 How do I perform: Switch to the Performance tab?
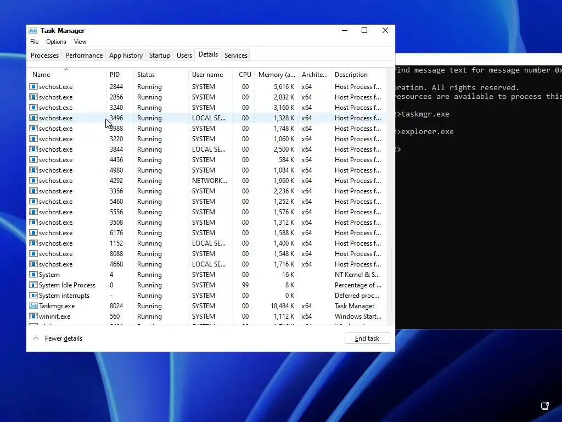[84, 55]
